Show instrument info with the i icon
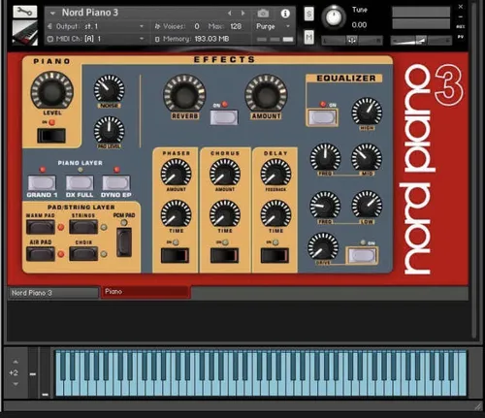This screenshot has height=418, width=485. tap(285, 14)
